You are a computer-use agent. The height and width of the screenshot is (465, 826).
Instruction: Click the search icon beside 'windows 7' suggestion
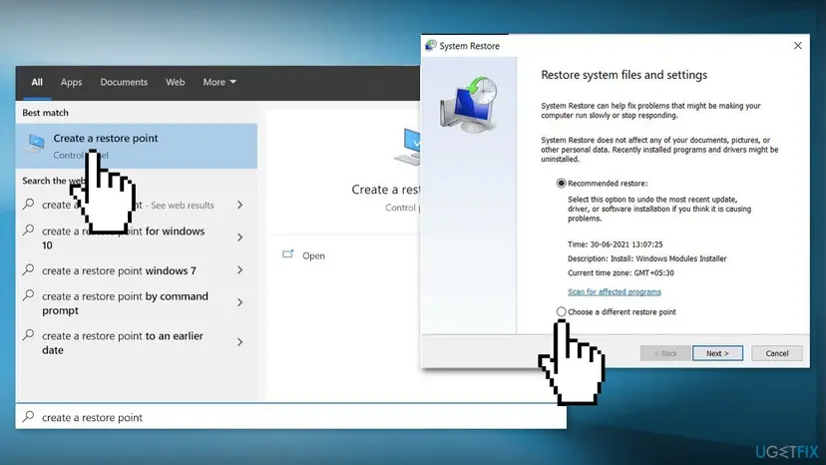pyautogui.click(x=29, y=269)
